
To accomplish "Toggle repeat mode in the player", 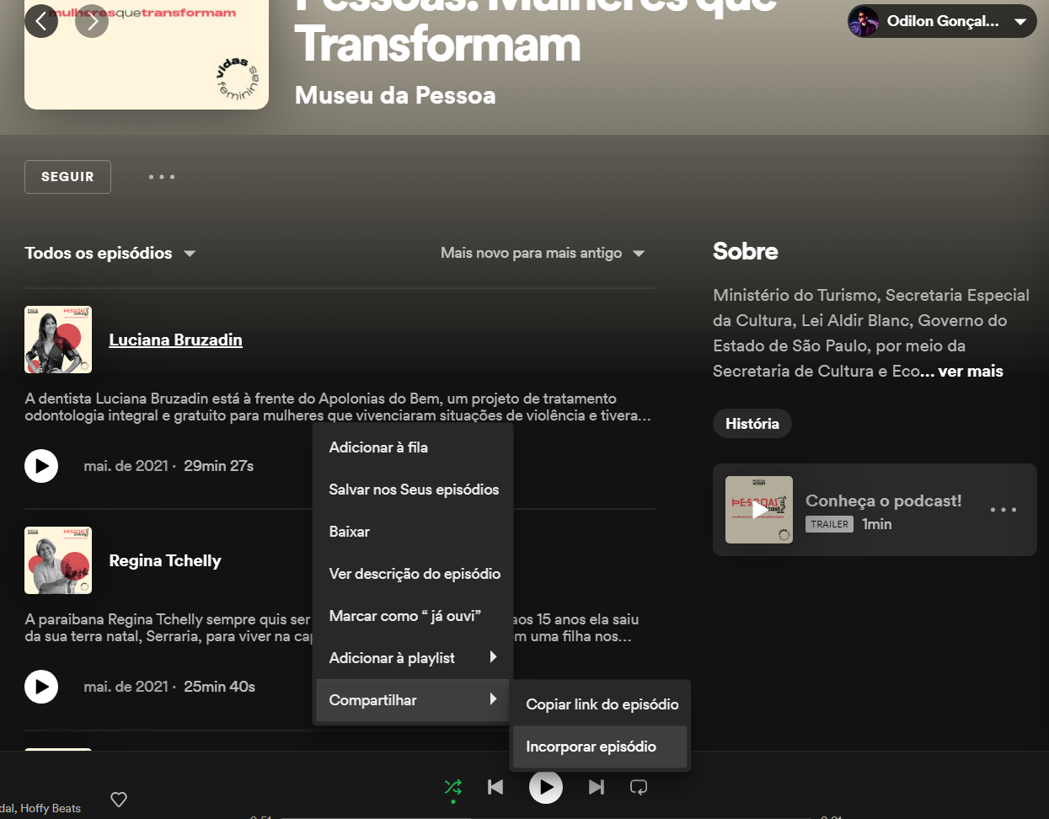I will coord(639,787).
